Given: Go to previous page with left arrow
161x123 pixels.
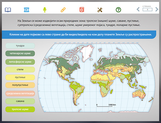Looking at the screenshot, I should point(138,9).
